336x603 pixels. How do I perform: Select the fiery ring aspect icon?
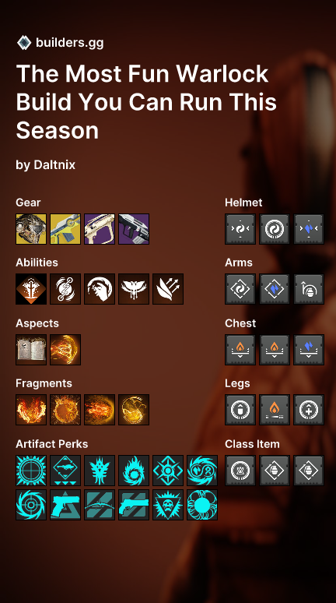(x=65, y=350)
